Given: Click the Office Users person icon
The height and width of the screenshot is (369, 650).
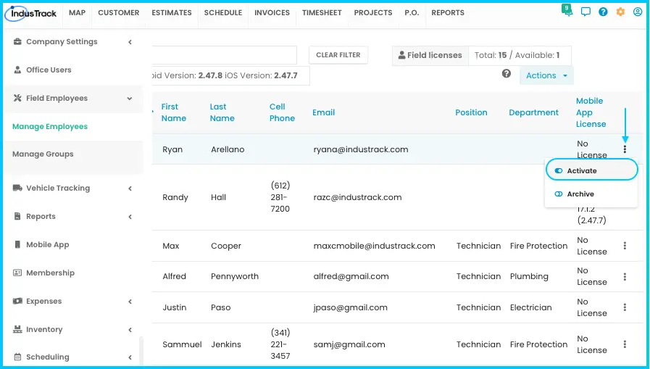Looking at the screenshot, I should 17,70.
